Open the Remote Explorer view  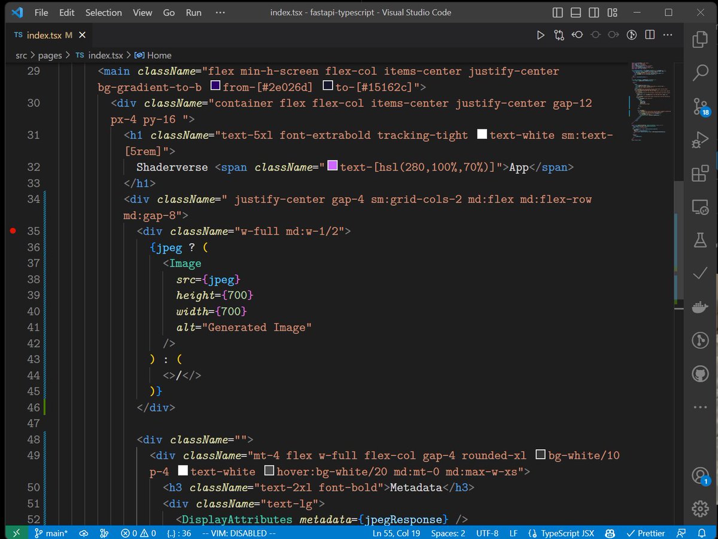pos(700,207)
